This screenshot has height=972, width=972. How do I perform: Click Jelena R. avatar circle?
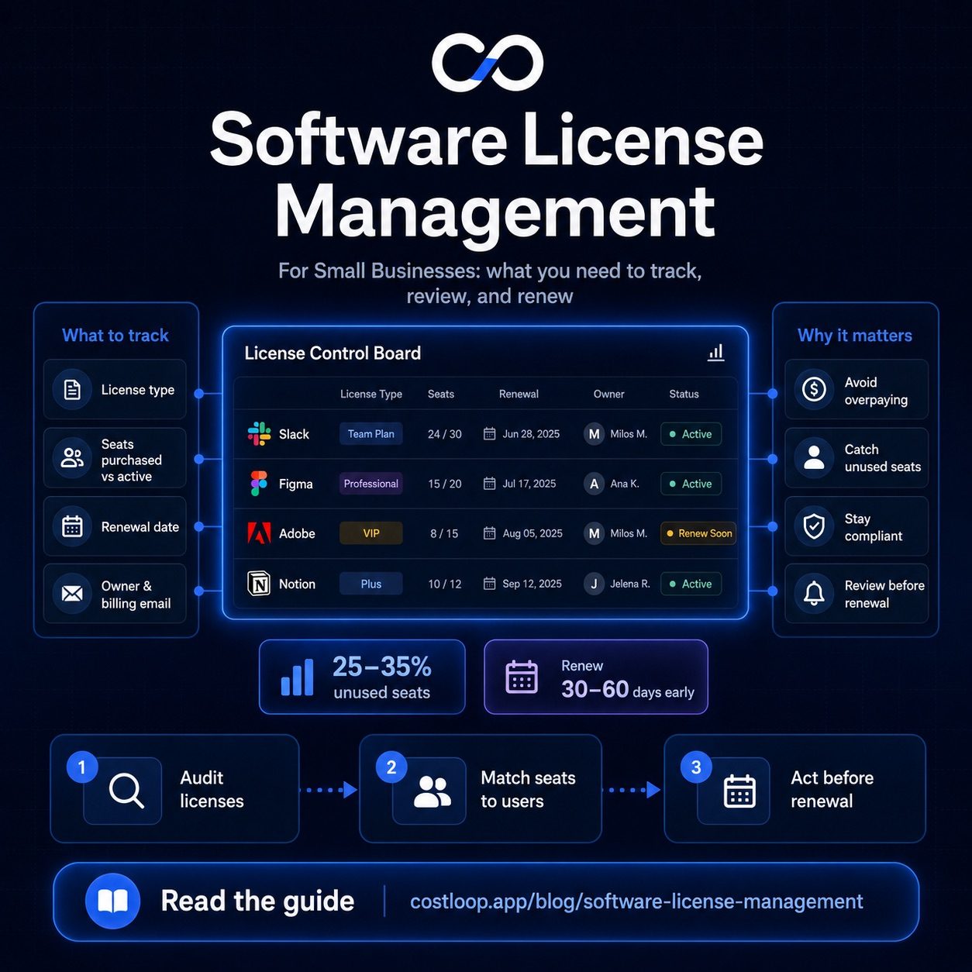tap(594, 584)
